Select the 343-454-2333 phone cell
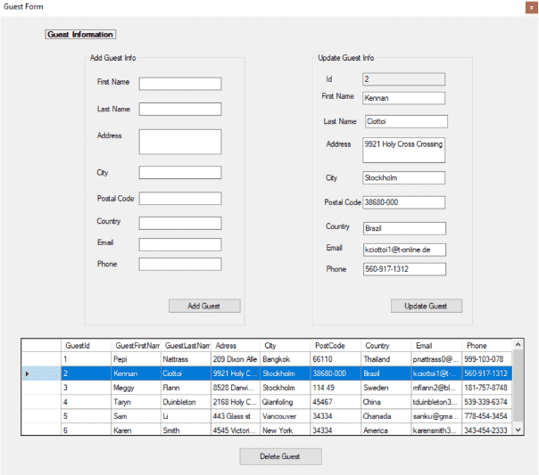Image resolution: width=539 pixels, height=475 pixels. pos(486,430)
